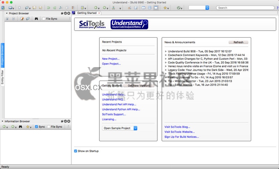
Task: Close the Information Browser panel
Action: (x=69, y=121)
